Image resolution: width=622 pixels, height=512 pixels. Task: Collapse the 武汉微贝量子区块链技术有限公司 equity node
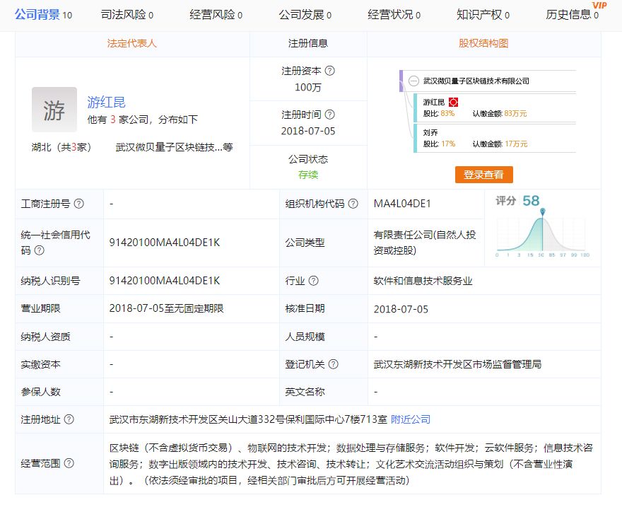point(413,81)
